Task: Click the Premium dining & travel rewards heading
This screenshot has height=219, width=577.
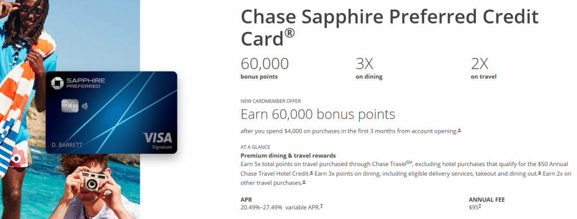Action: pyautogui.click(x=288, y=155)
